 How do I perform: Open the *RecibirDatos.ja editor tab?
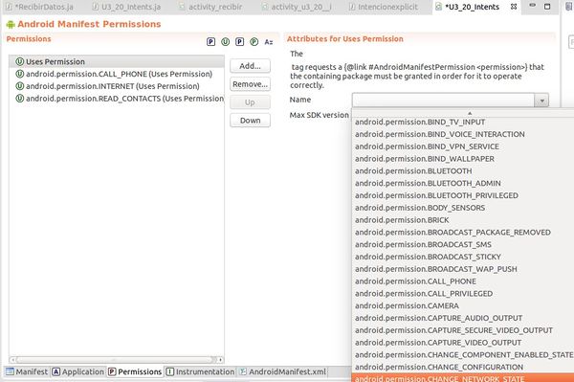click(x=40, y=7)
